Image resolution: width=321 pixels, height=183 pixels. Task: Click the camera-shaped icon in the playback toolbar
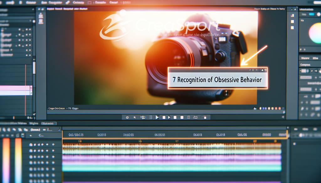(x=143, y=117)
